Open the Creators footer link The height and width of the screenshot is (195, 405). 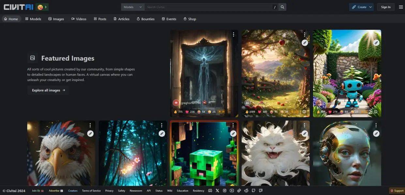coord(73,191)
